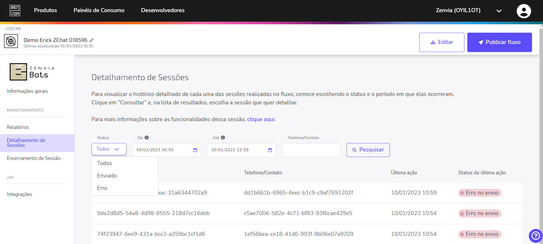The height and width of the screenshot is (244, 543).
Task: Click Telefone/Contato column header
Action: [263, 173]
